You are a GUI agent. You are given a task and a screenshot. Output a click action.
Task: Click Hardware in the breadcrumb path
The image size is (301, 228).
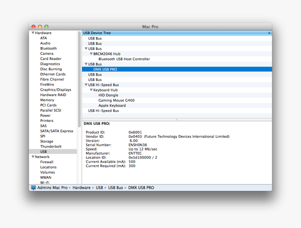81,187
